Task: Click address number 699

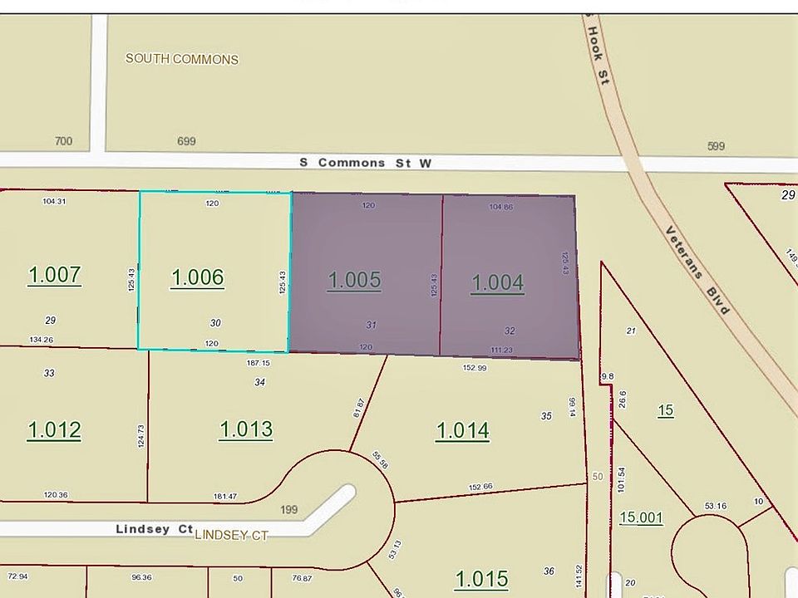Action: pyautogui.click(x=186, y=141)
